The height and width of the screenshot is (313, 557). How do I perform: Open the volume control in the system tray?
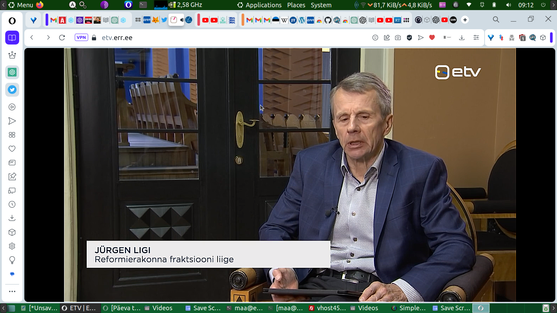click(x=509, y=5)
